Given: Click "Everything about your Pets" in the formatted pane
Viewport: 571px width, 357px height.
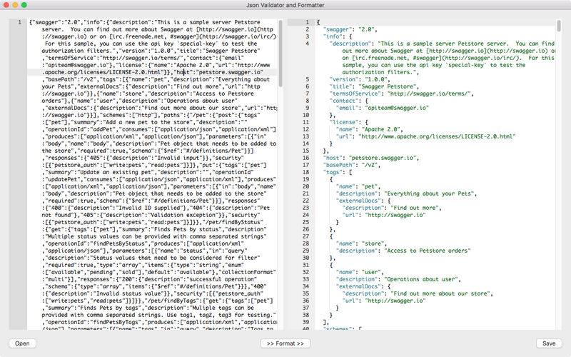Looking at the screenshot, I should (430, 193).
